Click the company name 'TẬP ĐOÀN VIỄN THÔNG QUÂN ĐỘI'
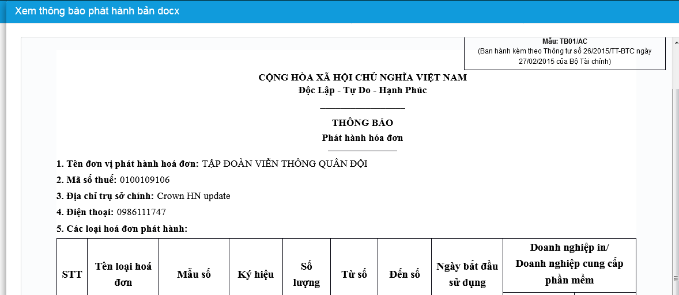 [x=285, y=164]
